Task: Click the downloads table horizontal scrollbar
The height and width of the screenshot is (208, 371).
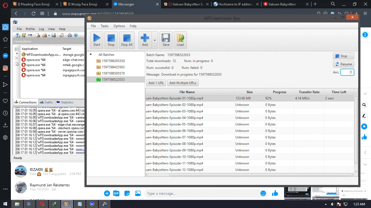Action: tap(261, 175)
